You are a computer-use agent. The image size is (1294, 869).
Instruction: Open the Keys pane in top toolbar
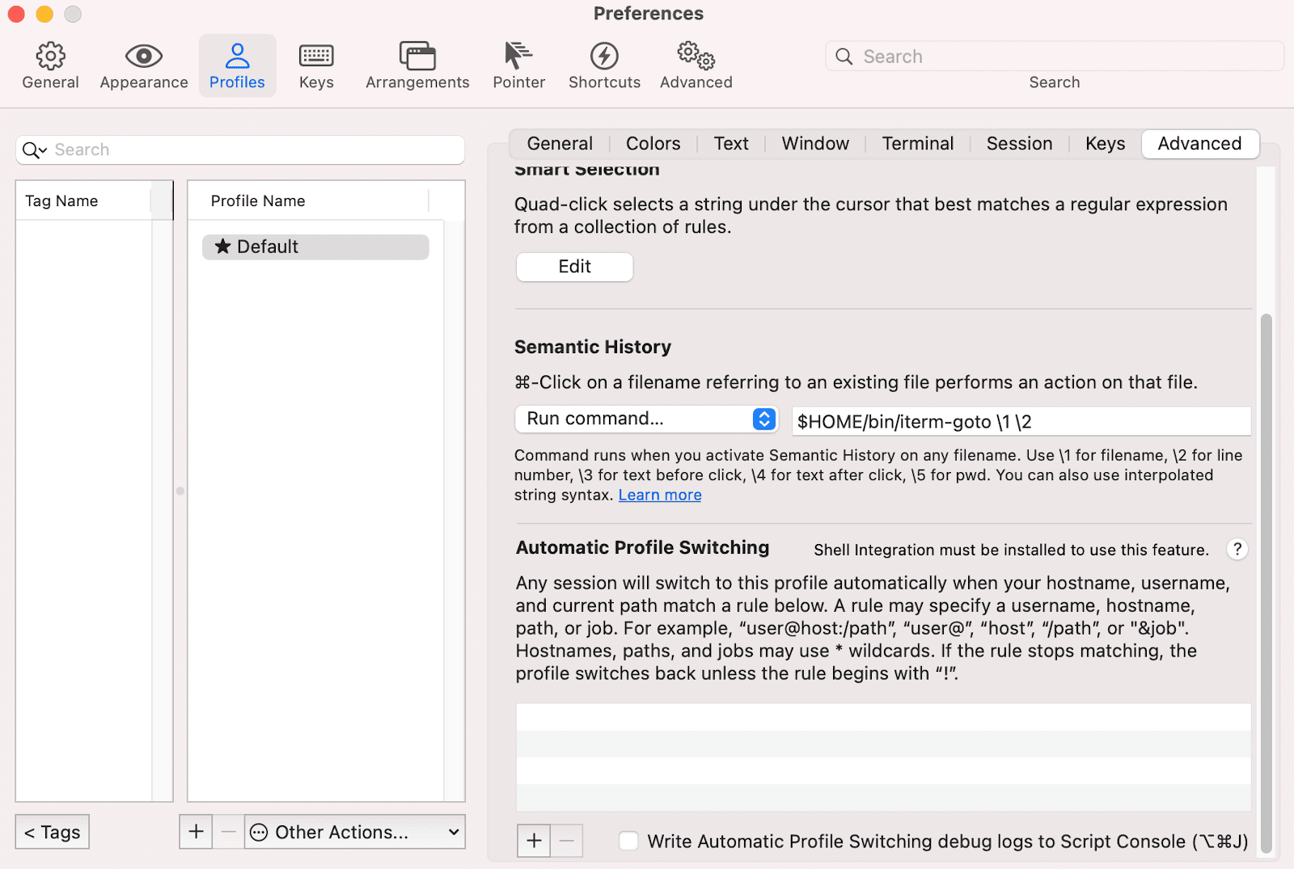click(316, 66)
